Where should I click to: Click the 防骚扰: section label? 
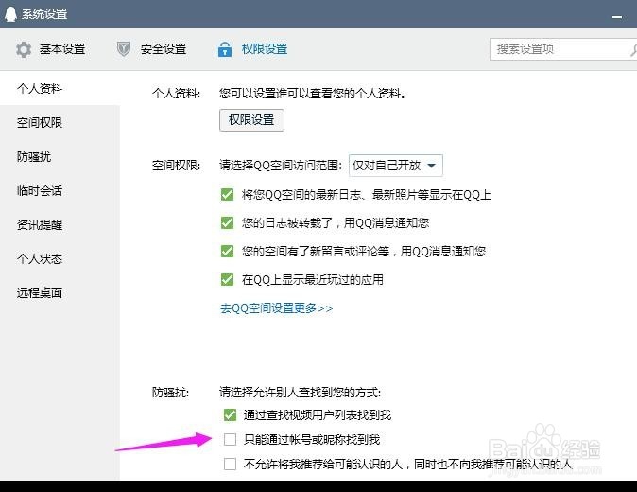(x=171, y=392)
